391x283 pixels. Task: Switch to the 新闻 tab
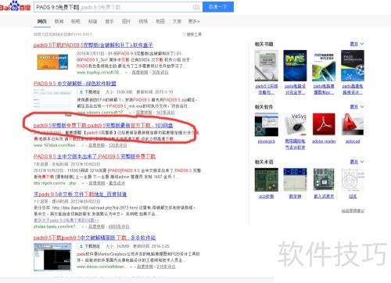click(x=59, y=21)
